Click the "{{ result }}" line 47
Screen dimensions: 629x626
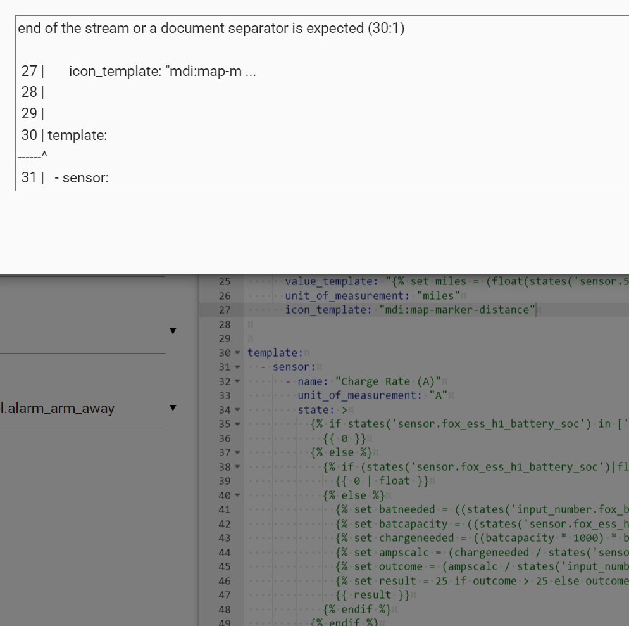tap(372, 595)
